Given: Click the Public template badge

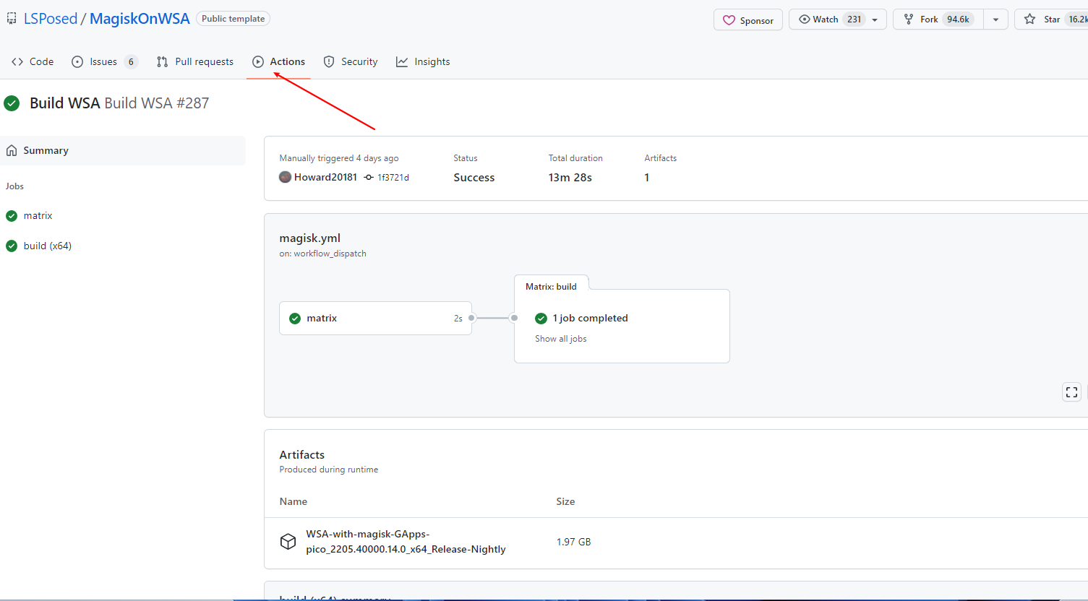Looking at the screenshot, I should (x=233, y=19).
